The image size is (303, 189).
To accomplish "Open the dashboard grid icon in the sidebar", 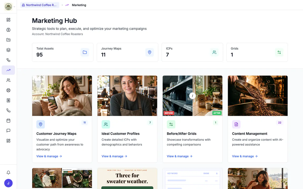I will tap(8, 20).
